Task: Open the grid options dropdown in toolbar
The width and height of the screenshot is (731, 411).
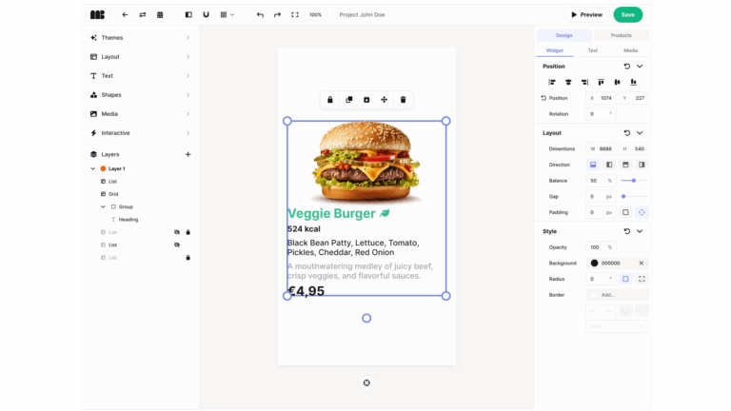Action: click(227, 15)
